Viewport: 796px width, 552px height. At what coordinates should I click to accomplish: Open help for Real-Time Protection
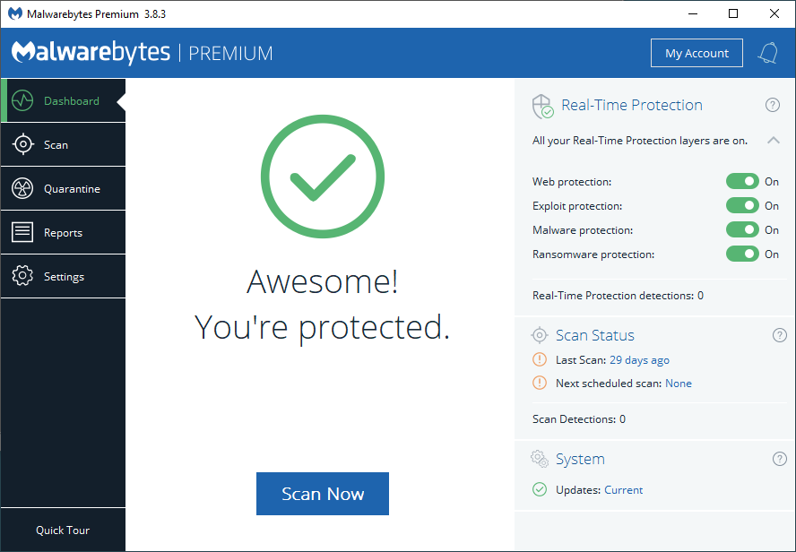coord(772,105)
